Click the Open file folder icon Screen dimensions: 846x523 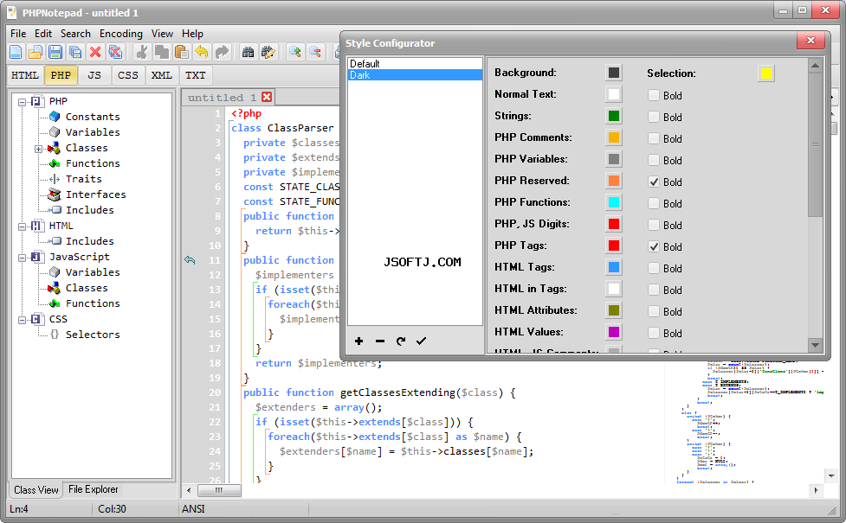(x=36, y=52)
